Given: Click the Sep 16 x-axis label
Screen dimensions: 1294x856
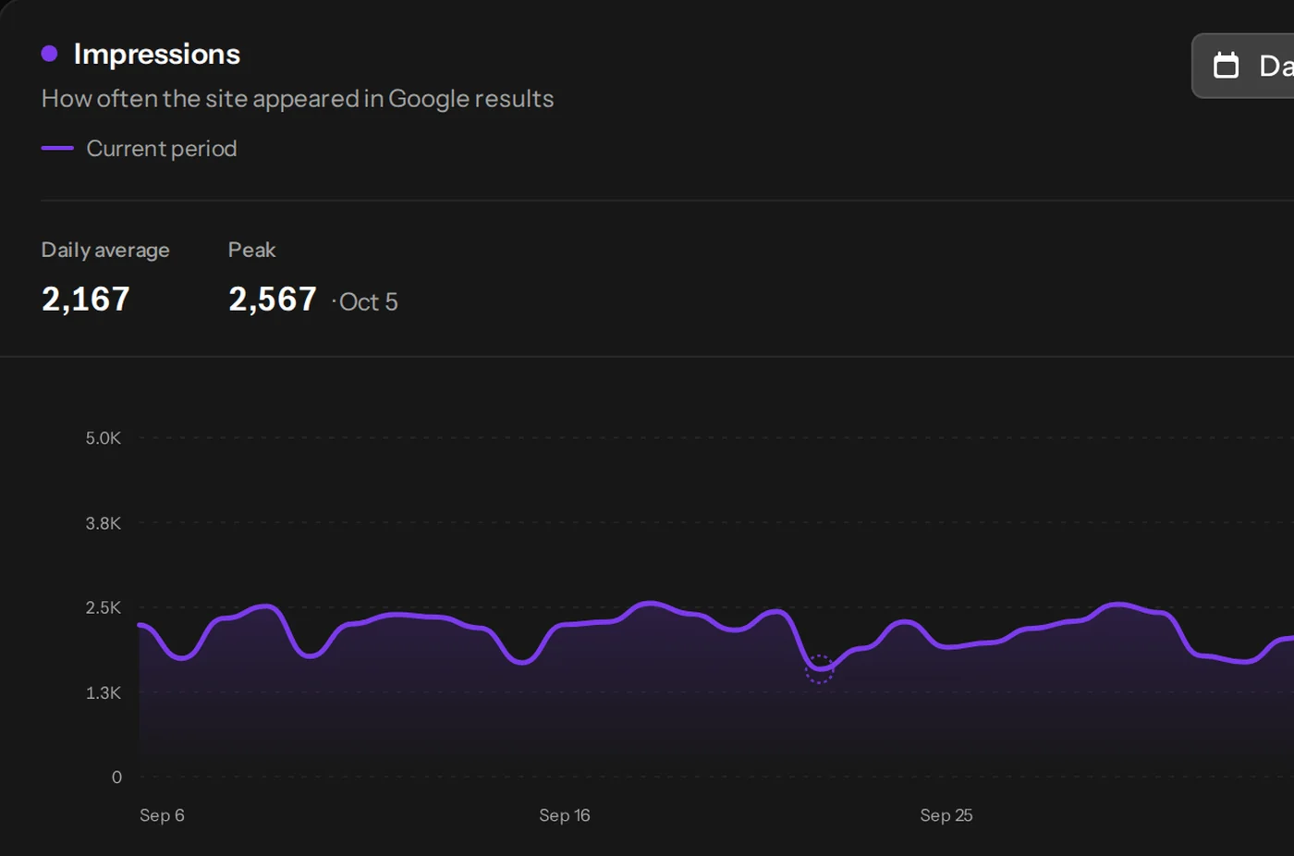Looking at the screenshot, I should point(565,815).
